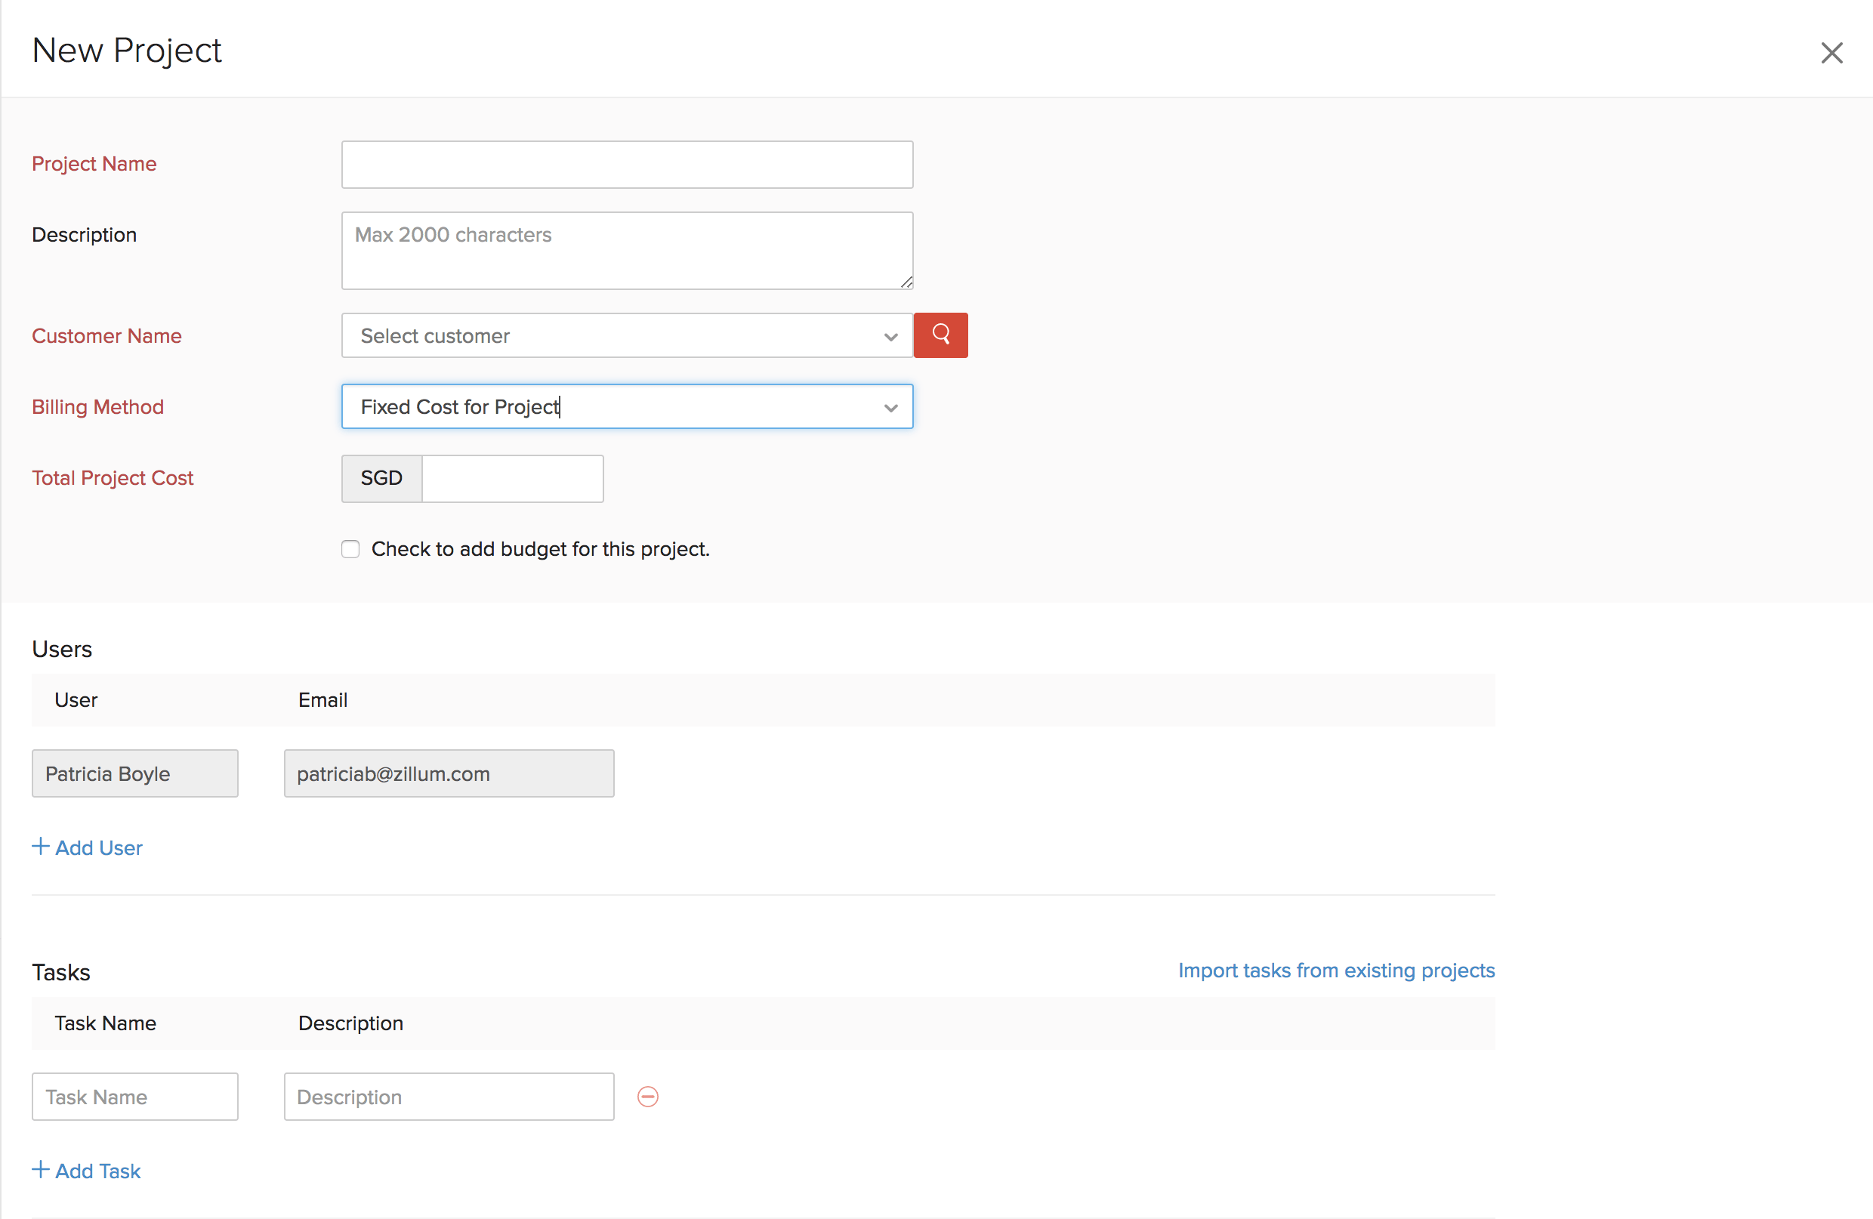Click the Total Project Cost amount field
Viewport: 1873px width, 1219px height.
pyautogui.click(x=512, y=479)
